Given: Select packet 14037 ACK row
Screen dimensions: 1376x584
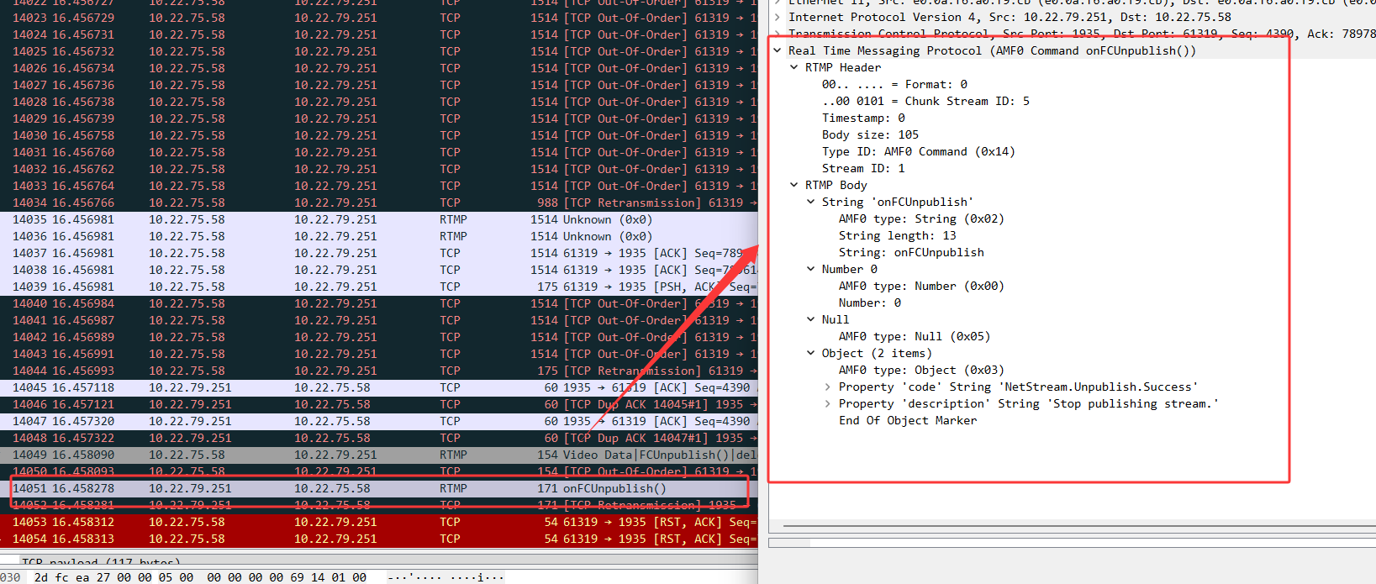Looking at the screenshot, I should 379,253.
